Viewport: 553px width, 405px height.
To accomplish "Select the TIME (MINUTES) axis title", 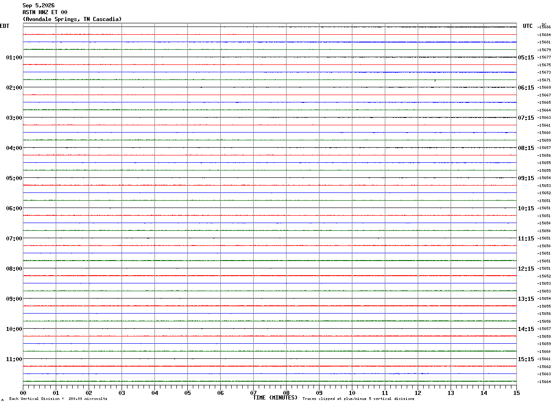I will [276, 398].
